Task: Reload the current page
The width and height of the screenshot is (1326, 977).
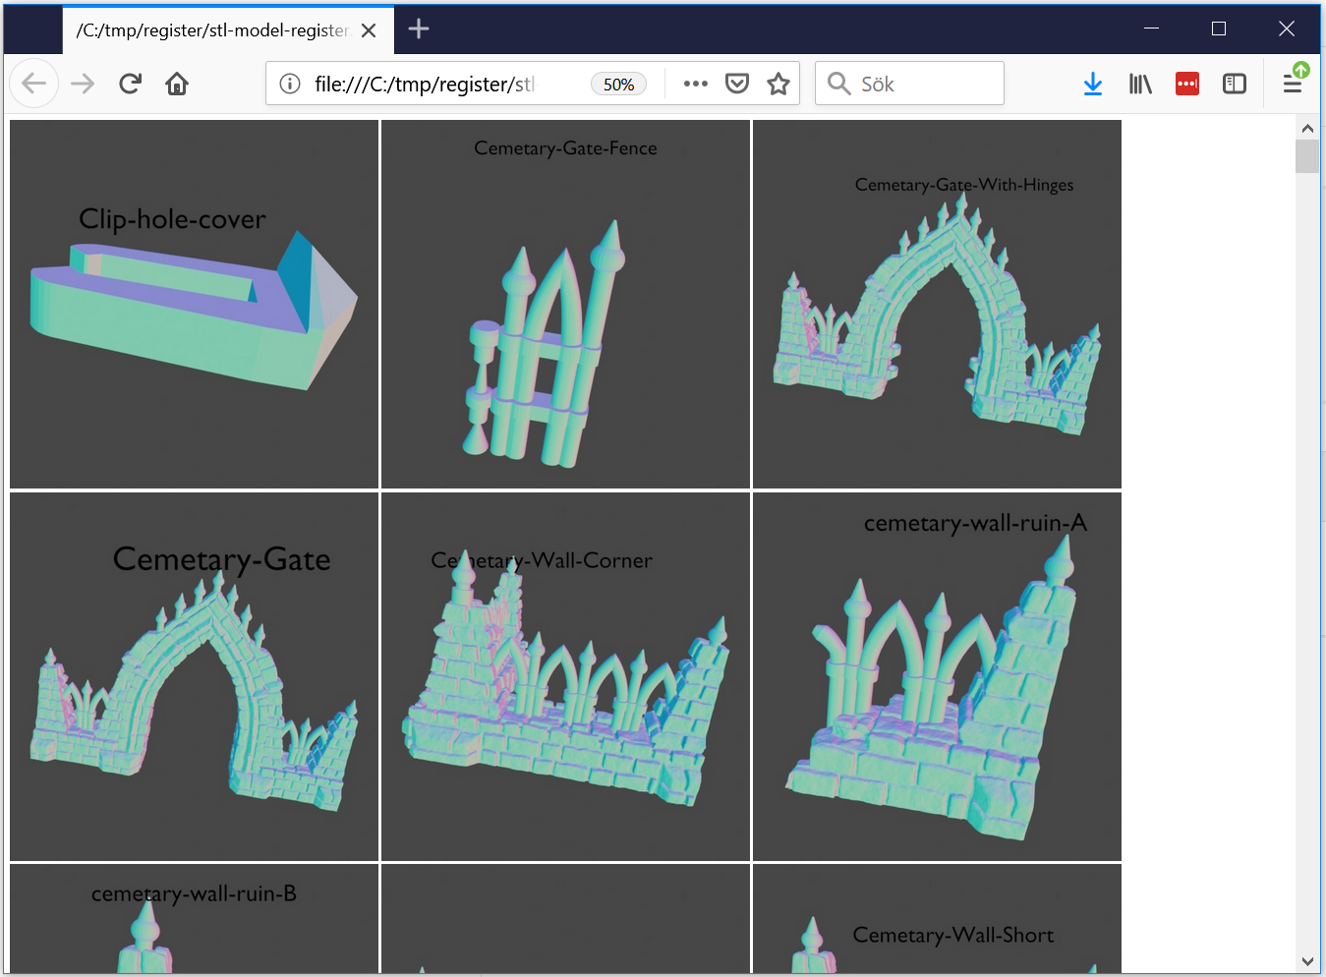Action: click(x=130, y=84)
